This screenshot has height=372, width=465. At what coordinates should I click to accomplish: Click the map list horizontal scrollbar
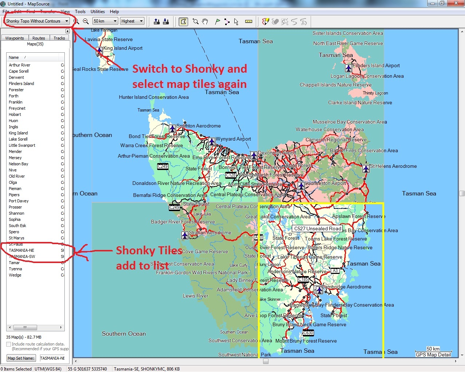(35, 327)
